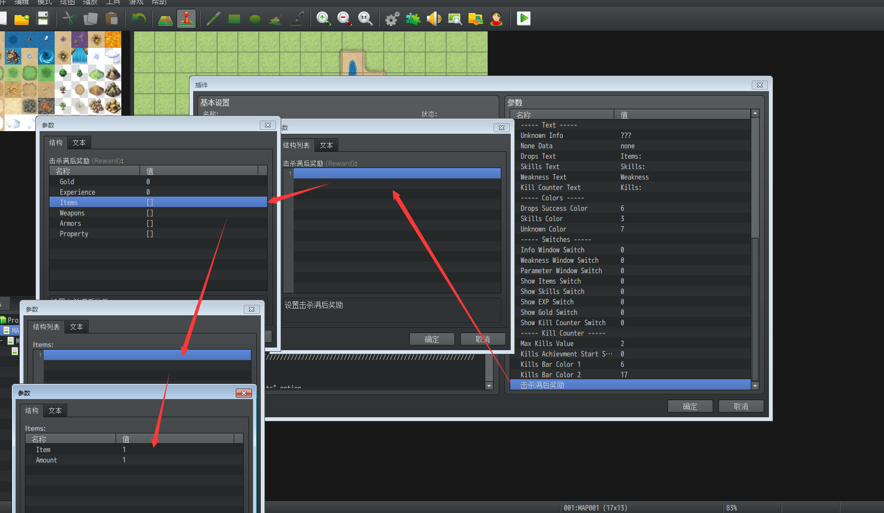Viewport: 884px width, 513px height.
Task: Switch to Map editing mode icon
Action: [166, 19]
